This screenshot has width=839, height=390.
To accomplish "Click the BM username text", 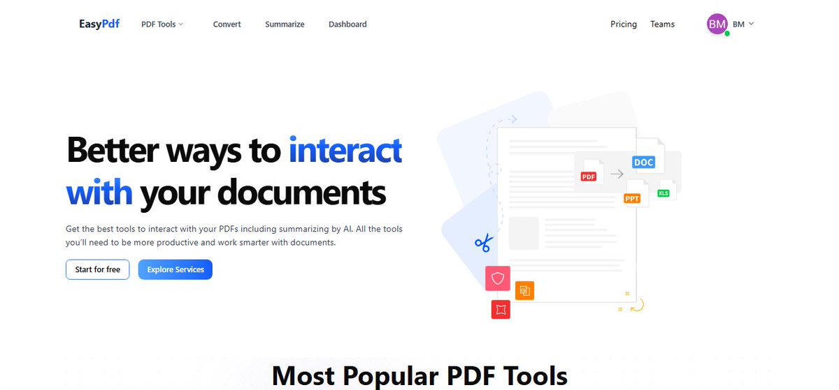I will pos(738,24).
